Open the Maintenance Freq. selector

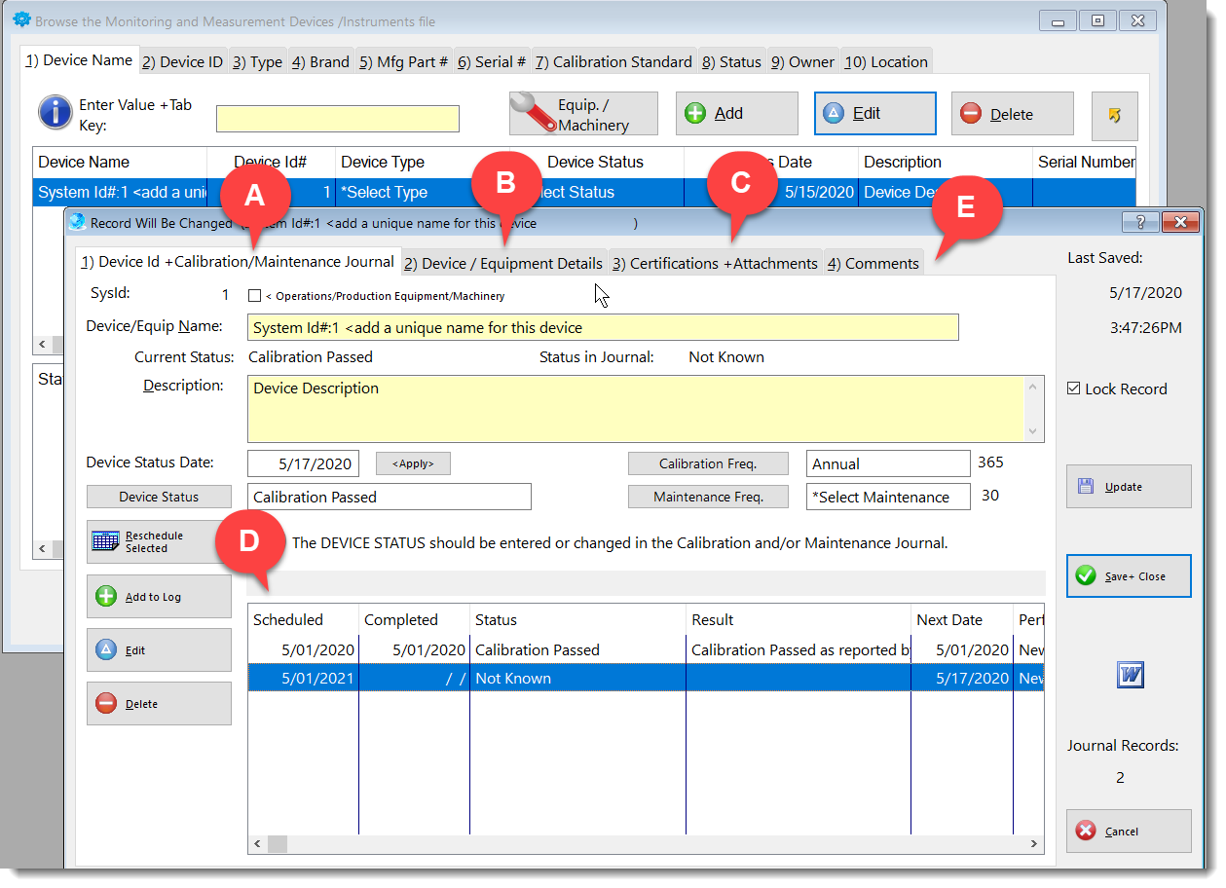click(x=707, y=497)
